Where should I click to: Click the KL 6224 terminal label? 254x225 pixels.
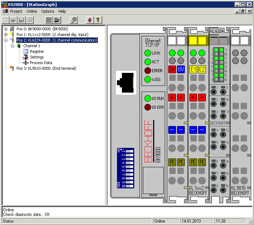tap(217, 31)
